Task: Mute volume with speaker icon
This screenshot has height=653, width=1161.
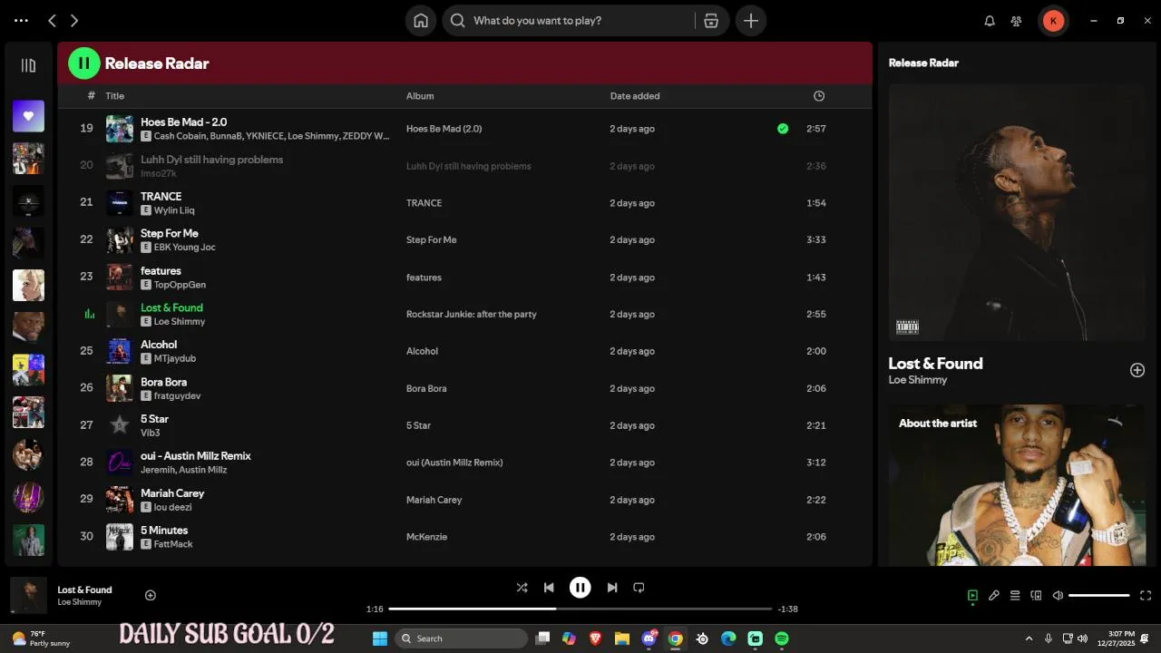Action: click(x=1058, y=596)
